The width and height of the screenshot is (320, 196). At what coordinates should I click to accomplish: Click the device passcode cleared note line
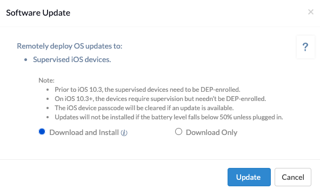click(x=144, y=108)
